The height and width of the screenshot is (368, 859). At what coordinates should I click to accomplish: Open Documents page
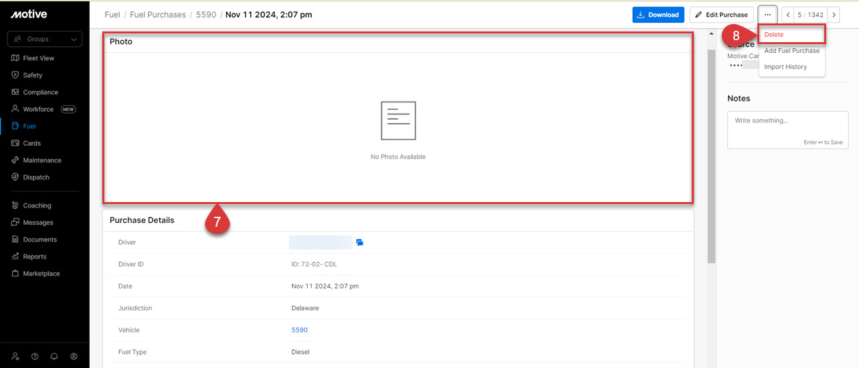40,240
